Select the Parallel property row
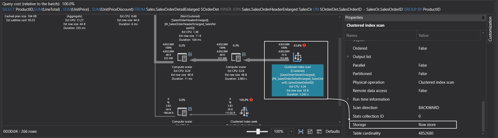Viewport: 498px width, 138px height. tap(413, 65)
